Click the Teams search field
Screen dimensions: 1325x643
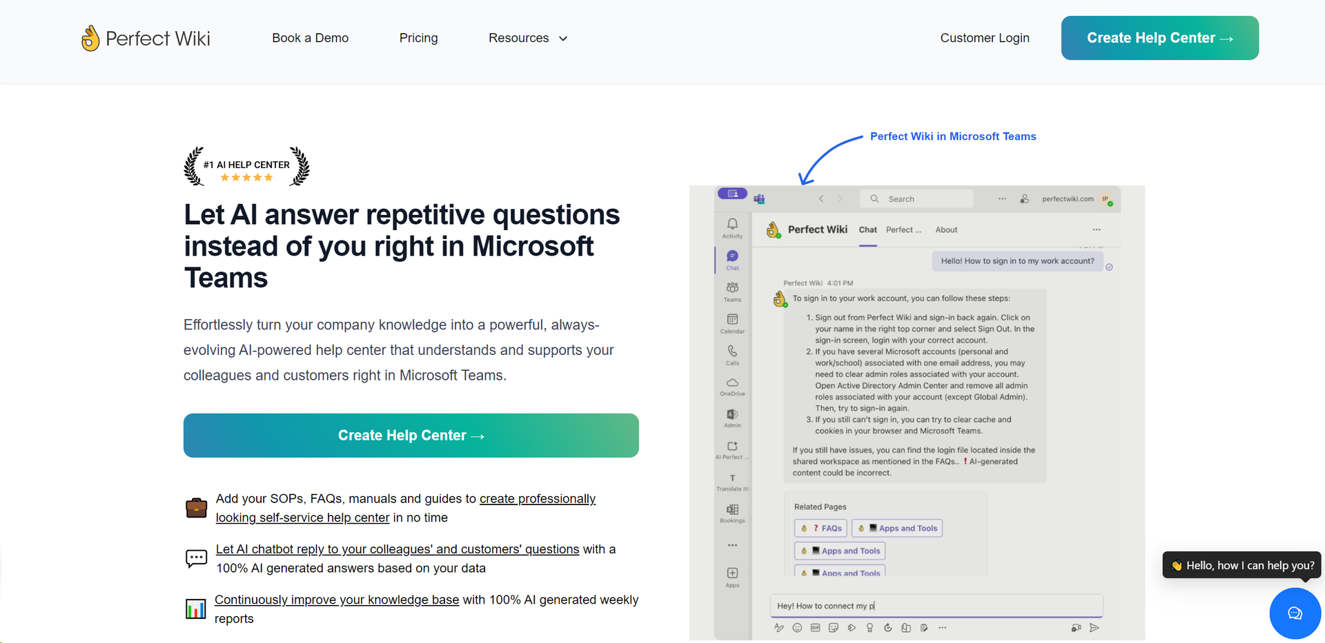[918, 198]
